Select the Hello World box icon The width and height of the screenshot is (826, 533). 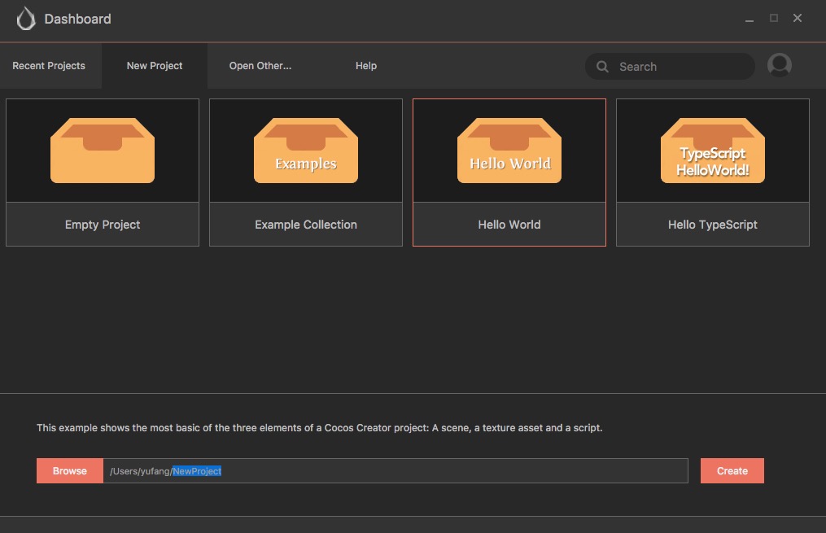pos(509,151)
